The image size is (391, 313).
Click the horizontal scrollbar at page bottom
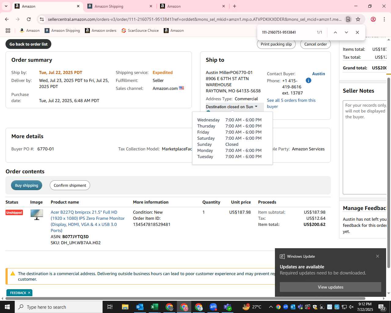(x=185, y=298)
